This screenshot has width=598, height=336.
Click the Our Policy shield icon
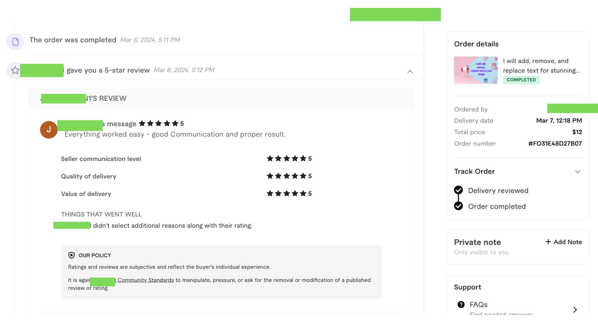pos(72,255)
